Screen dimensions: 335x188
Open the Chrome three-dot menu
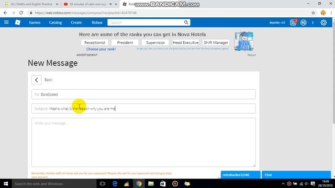(331, 13)
